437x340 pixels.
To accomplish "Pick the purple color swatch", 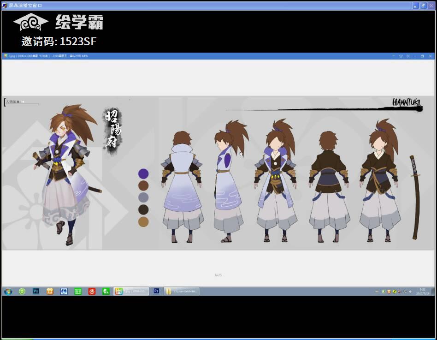I will [143, 173].
